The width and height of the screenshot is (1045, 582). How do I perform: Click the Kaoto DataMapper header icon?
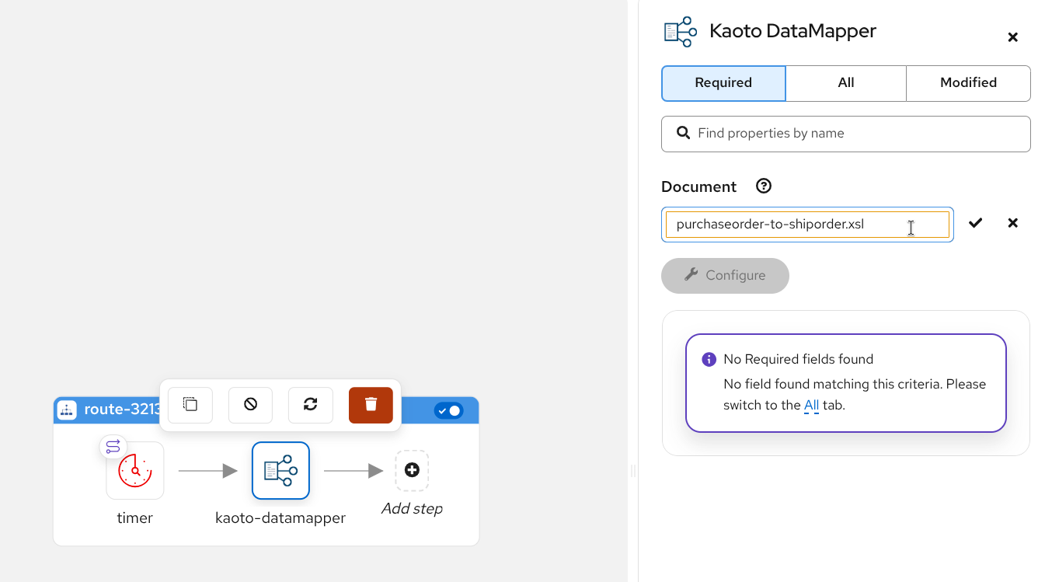click(681, 32)
